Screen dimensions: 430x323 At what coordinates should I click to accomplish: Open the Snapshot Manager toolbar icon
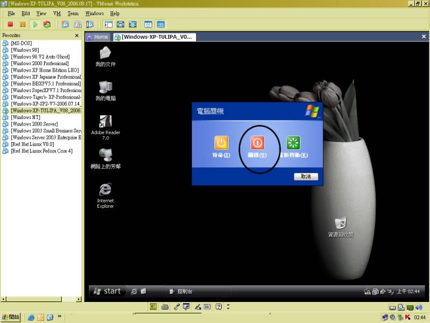[90, 24]
